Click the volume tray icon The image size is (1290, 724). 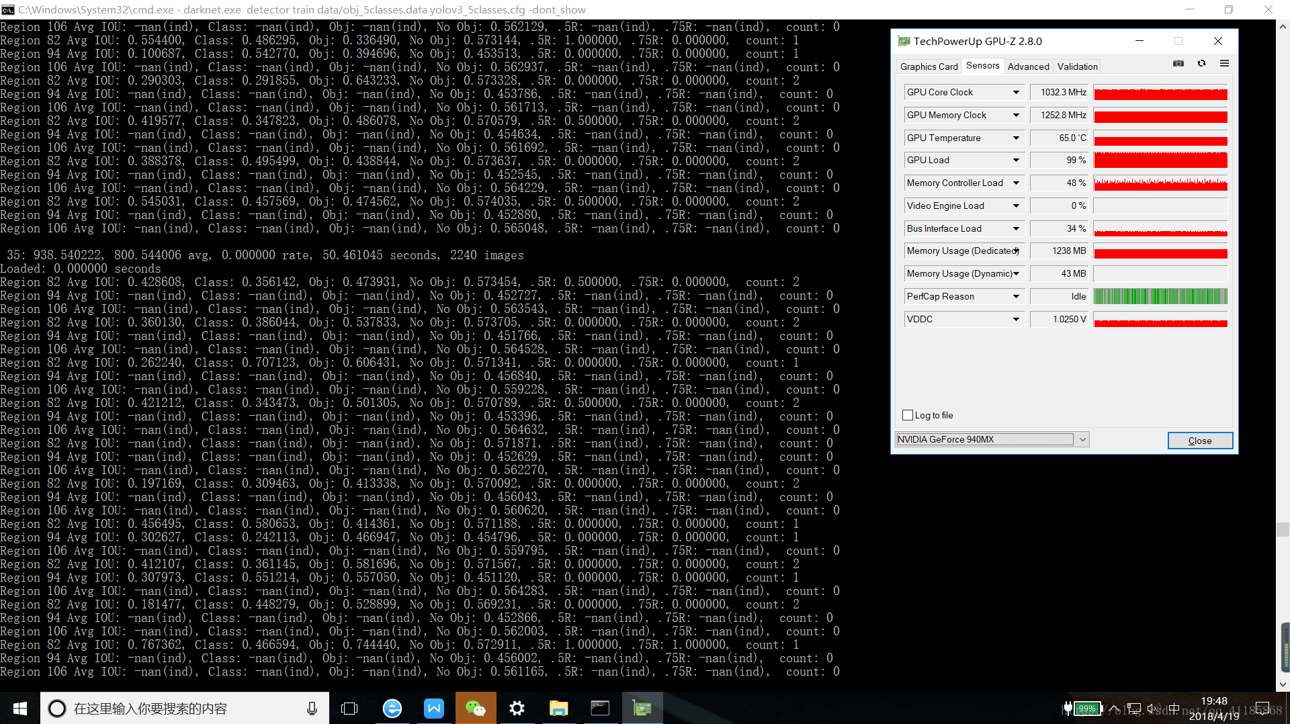pyautogui.click(x=1154, y=709)
